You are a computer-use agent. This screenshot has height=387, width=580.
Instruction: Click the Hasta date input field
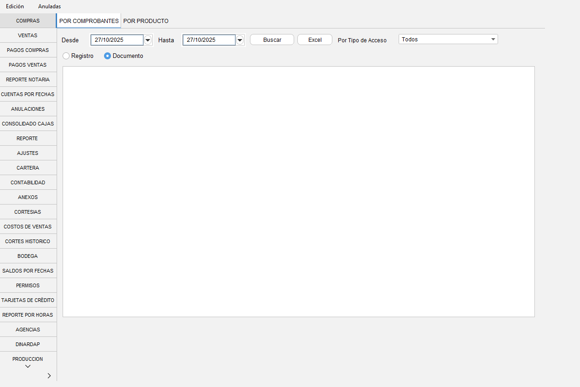click(209, 40)
